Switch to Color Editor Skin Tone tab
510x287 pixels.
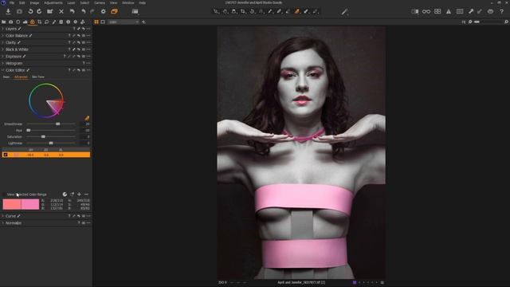pyautogui.click(x=38, y=77)
